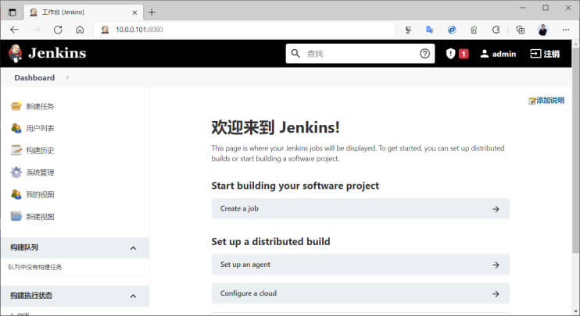580x316 pixels.
Task: Click the arrow on Configure a cloud
Action: pyautogui.click(x=496, y=294)
